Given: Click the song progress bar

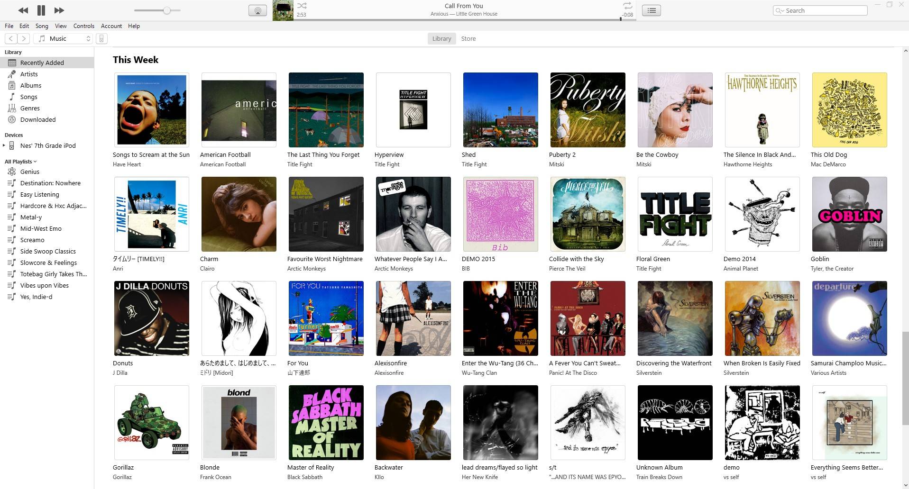Looking at the screenshot, I should tap(464, 20).
